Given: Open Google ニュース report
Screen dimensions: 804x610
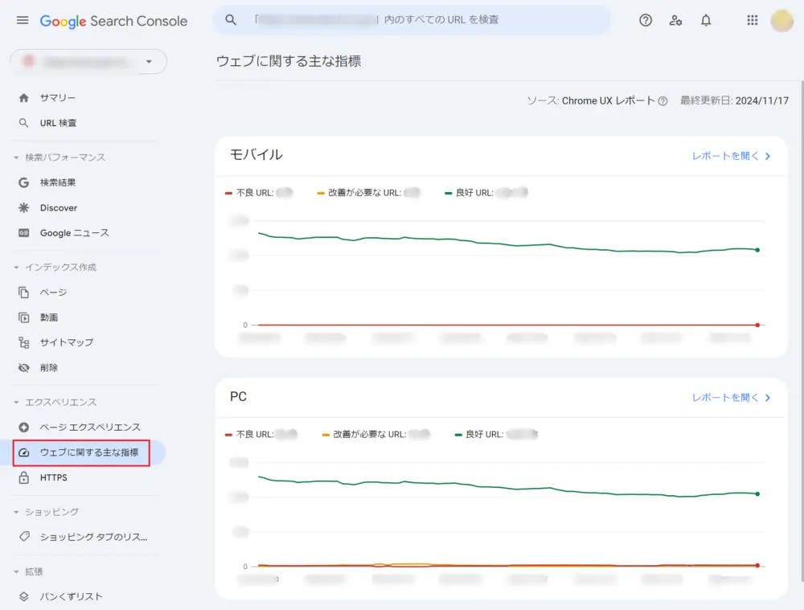Looking at the screenshot, I should [74, 233].
